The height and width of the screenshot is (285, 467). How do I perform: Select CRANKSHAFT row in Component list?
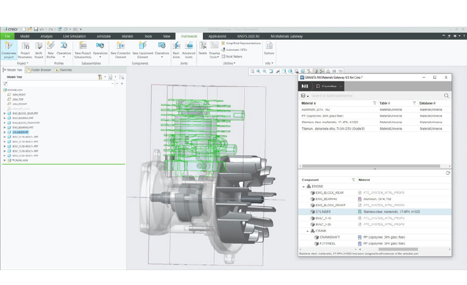pos(375,237)
